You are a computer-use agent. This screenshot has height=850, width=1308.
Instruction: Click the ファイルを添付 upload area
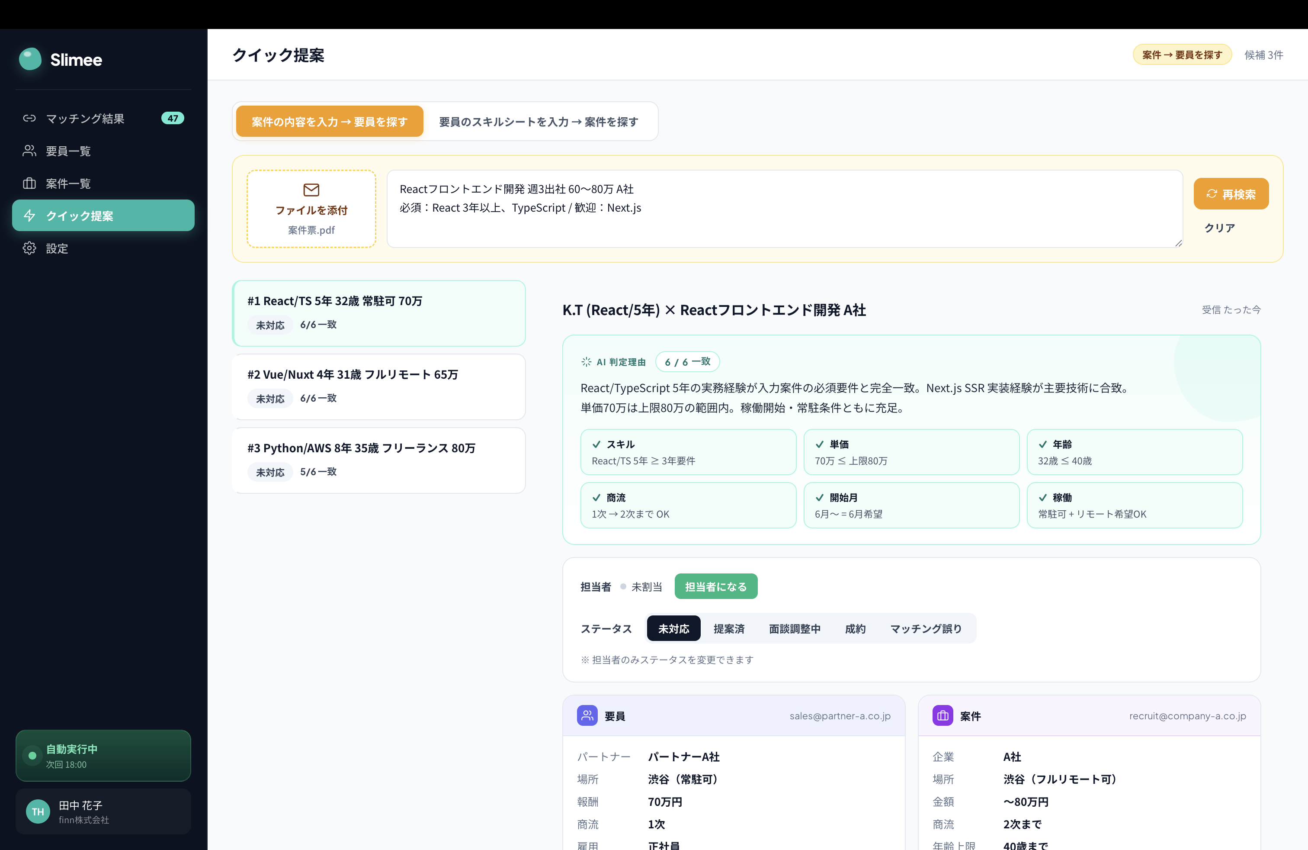[x=311, y=209]
